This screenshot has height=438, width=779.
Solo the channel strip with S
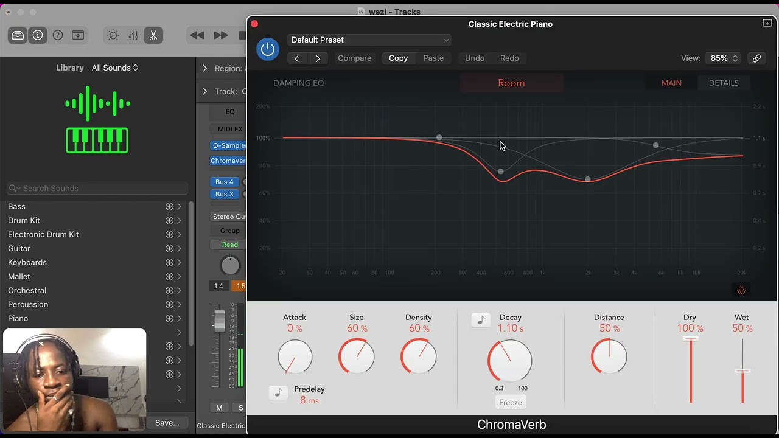pyautogui.click(x=240, y=408)
